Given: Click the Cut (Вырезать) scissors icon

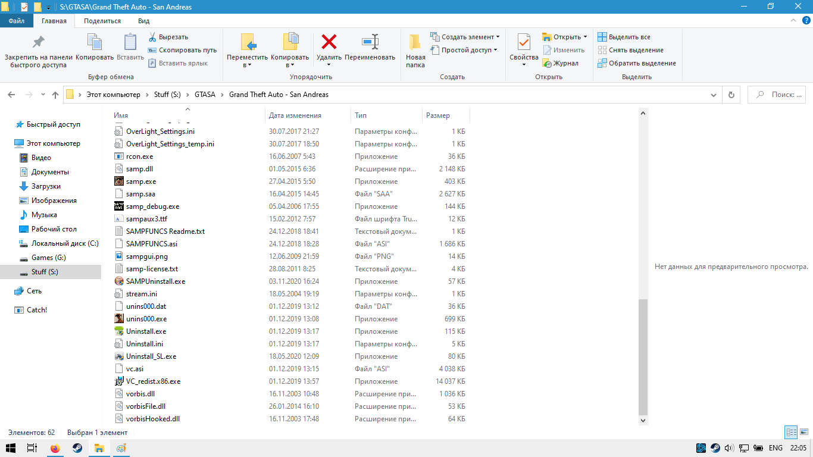Looking at the screenshot, I should coord(152,37).
